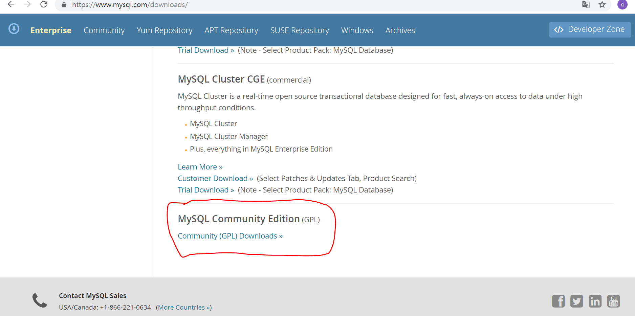Click the Developer Zone button
The image size is (635, 316).
[x=590, y=29]
